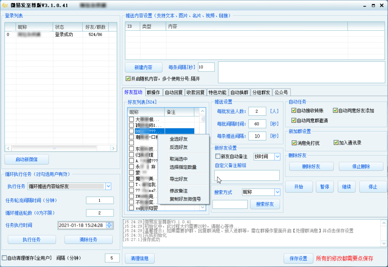This screenshot has height=267, width=388.
Task: Open the 按时间 dropdown
Action: point(277,157)
